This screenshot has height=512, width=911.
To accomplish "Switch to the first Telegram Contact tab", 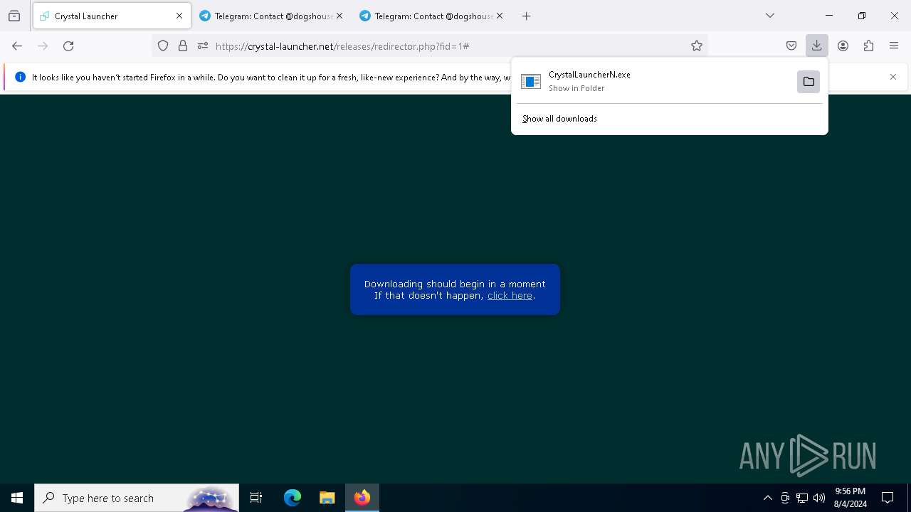I will tap(270, 16).
